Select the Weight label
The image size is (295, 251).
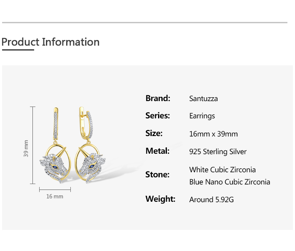tap(160, 199)
